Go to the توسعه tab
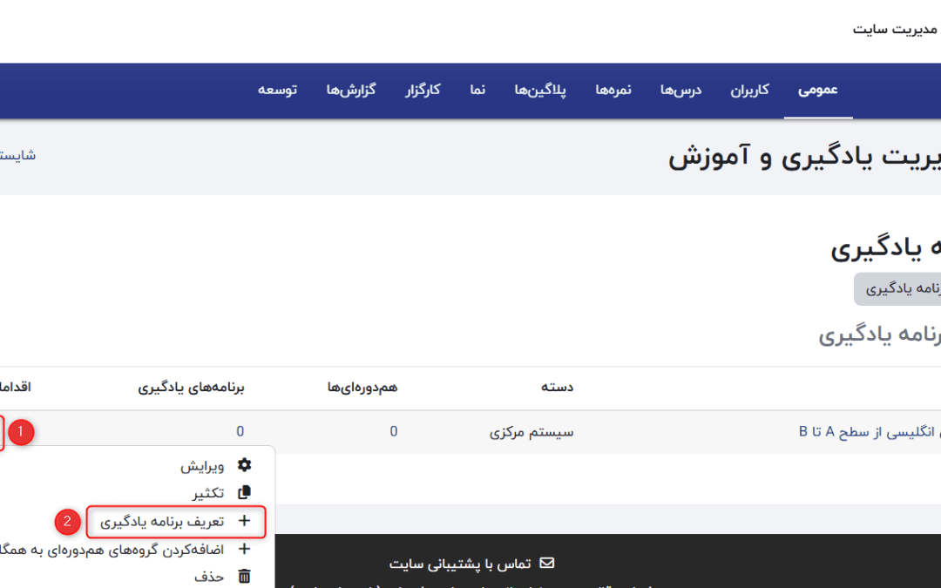The width and height of the screenshot is (941, 588). [277, 90]
